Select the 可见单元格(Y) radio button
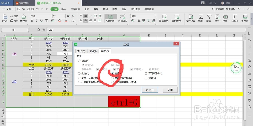The width and height of the screenshot is (253, 126). (146, 73)
